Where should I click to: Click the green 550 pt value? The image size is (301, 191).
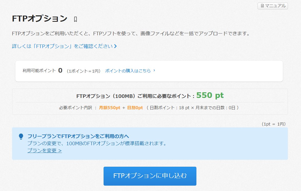click(x=210, y=95)
